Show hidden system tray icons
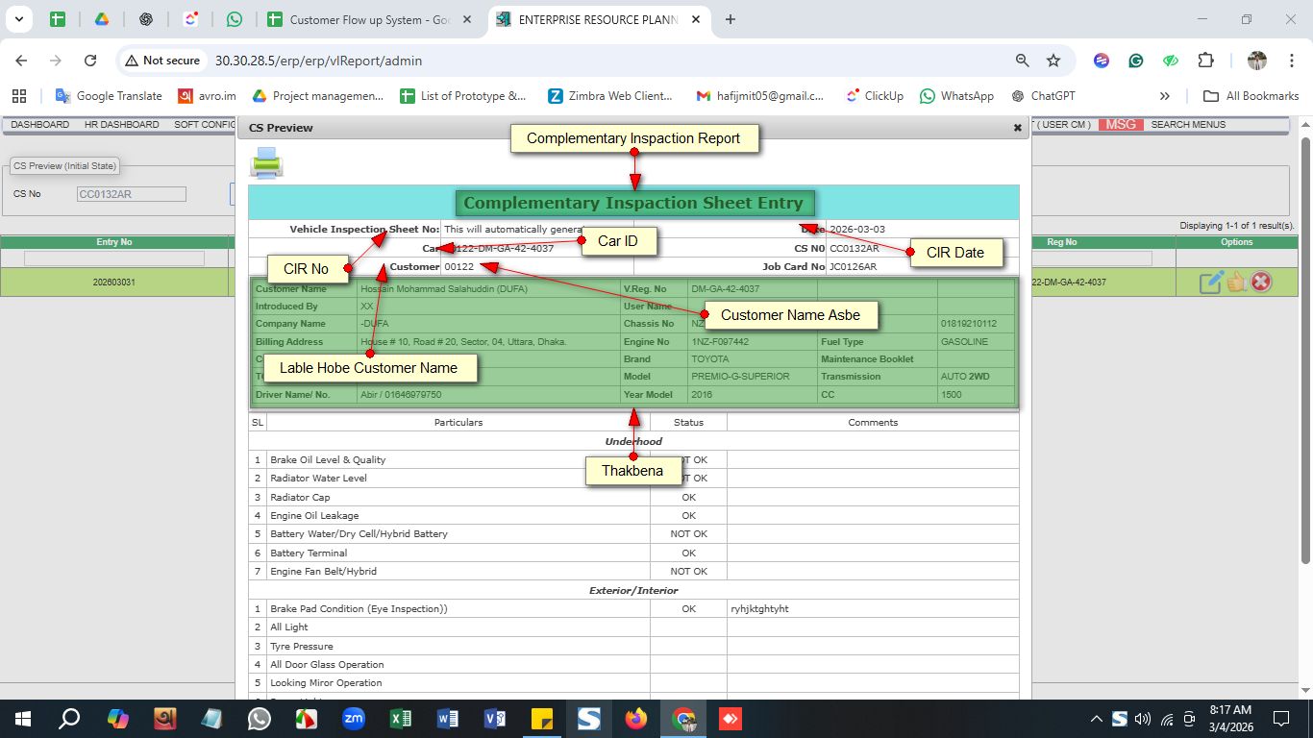This screenshot has height=738, width=1313. point(1096,719)
